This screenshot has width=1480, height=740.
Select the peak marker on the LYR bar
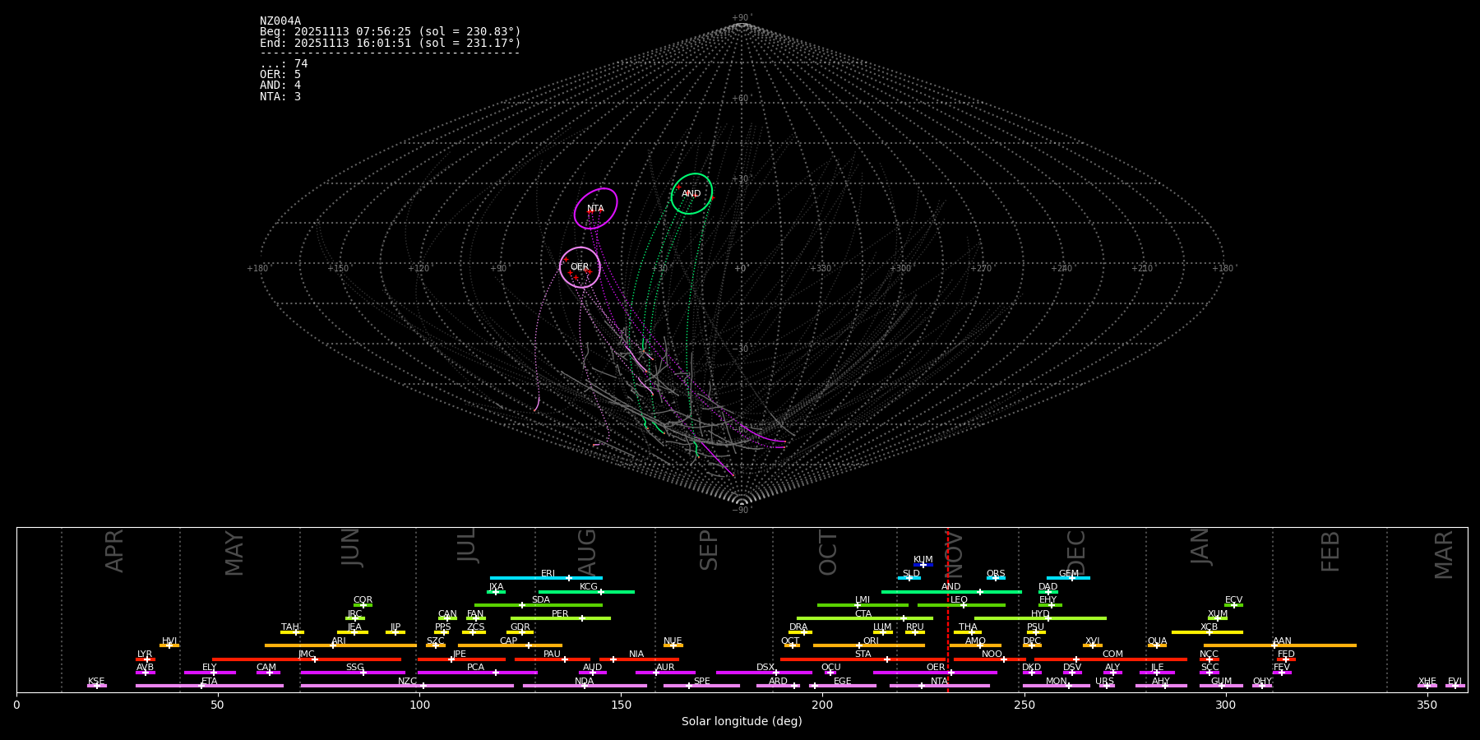[146, 659]
